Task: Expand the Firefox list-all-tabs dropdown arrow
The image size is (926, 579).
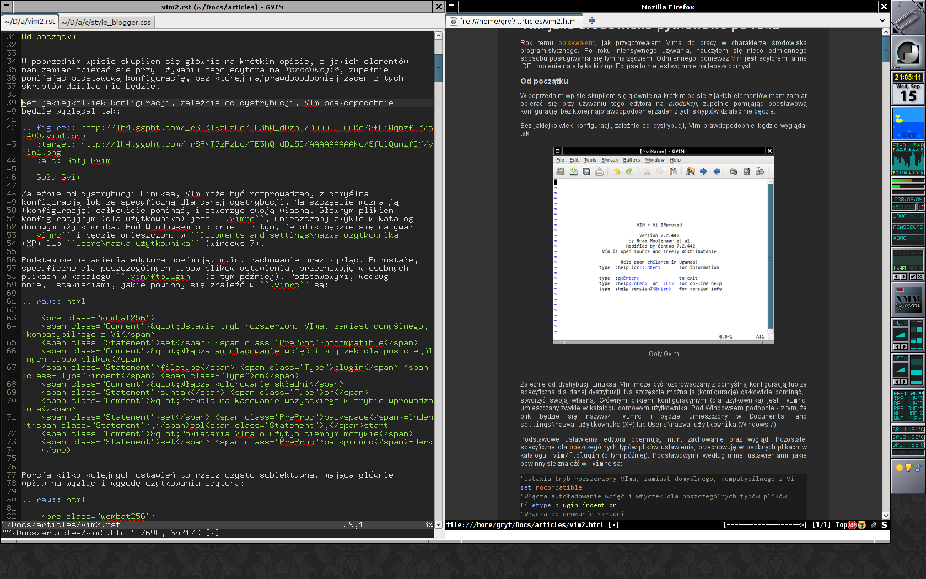Action: 882,20
